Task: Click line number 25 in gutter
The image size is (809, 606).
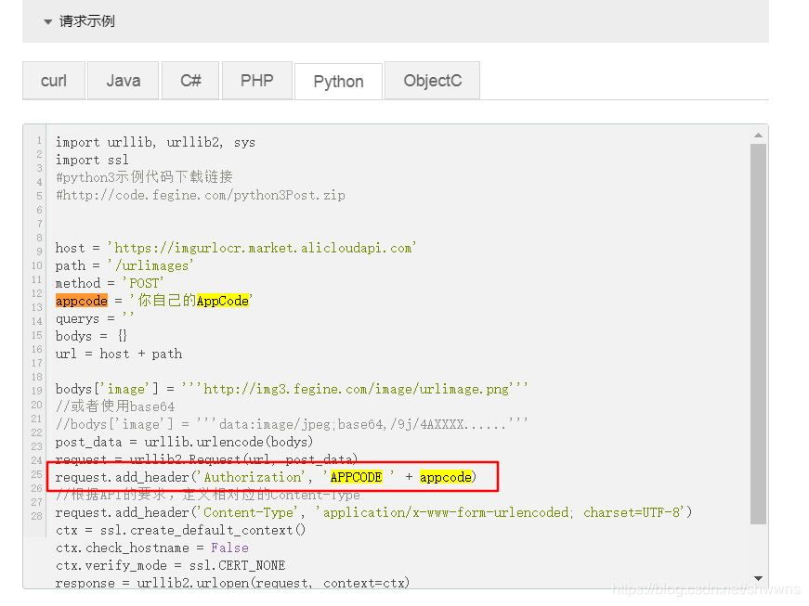Action: pyautogui.click(x=36, y=474)
